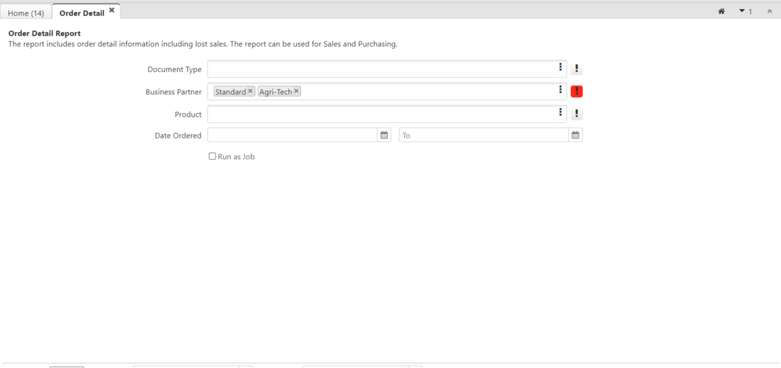The height and width of the screenshot is (368, 781).
Task: Click the Date Ordered To field
Action: click(484, 135)
